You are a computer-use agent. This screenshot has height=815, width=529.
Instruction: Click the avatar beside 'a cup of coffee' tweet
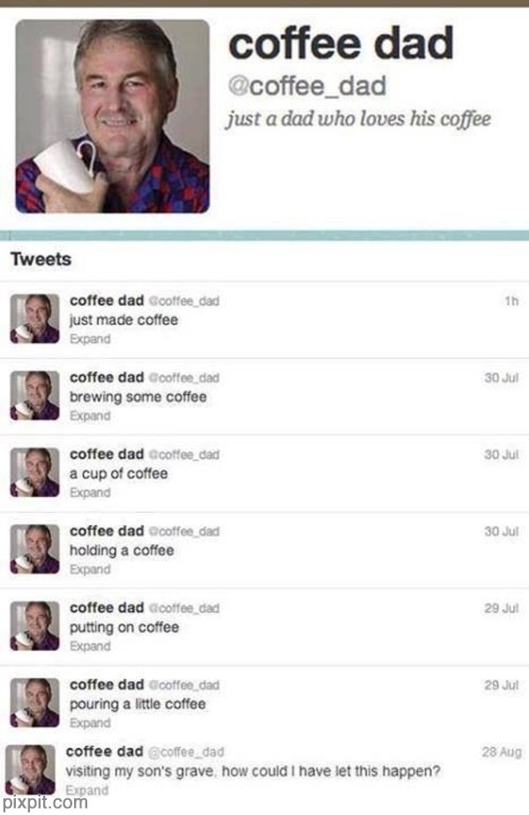tap(35, 472)
